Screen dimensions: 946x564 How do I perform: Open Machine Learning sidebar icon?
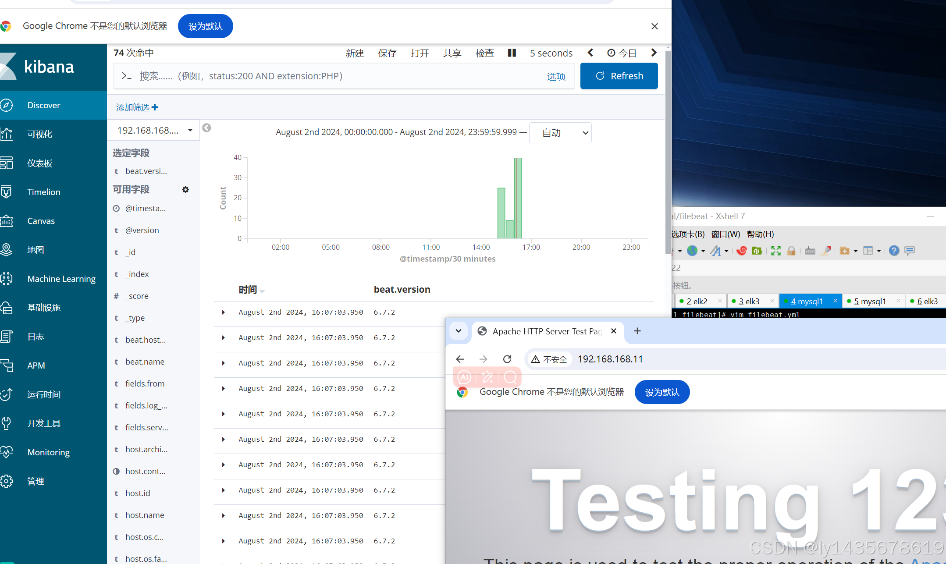[7, 279]
